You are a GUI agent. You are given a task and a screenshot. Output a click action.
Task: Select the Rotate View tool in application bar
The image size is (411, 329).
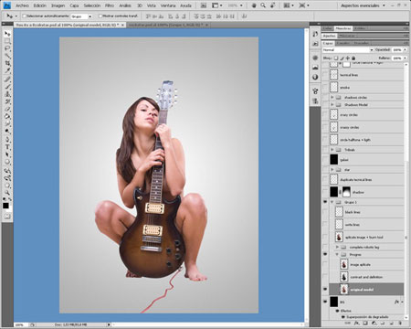point(272,5)
